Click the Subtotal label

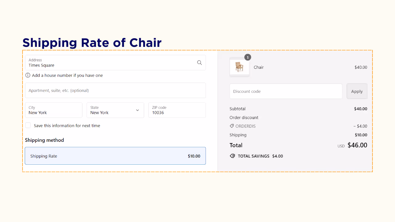[x=238, y=109]
